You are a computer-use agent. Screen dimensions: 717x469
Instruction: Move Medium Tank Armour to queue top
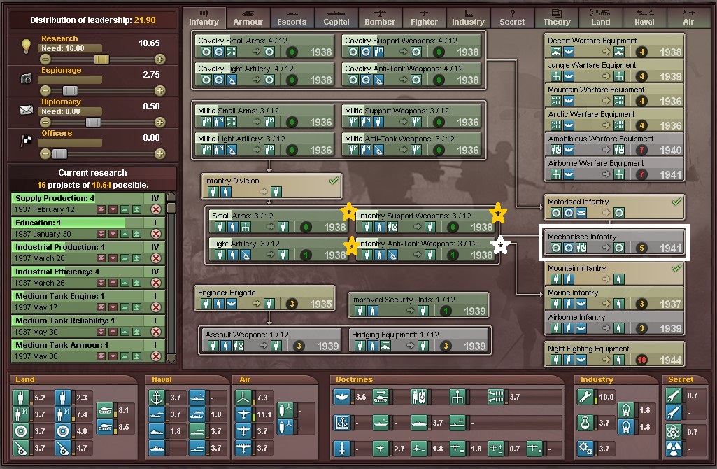[136, 356]
